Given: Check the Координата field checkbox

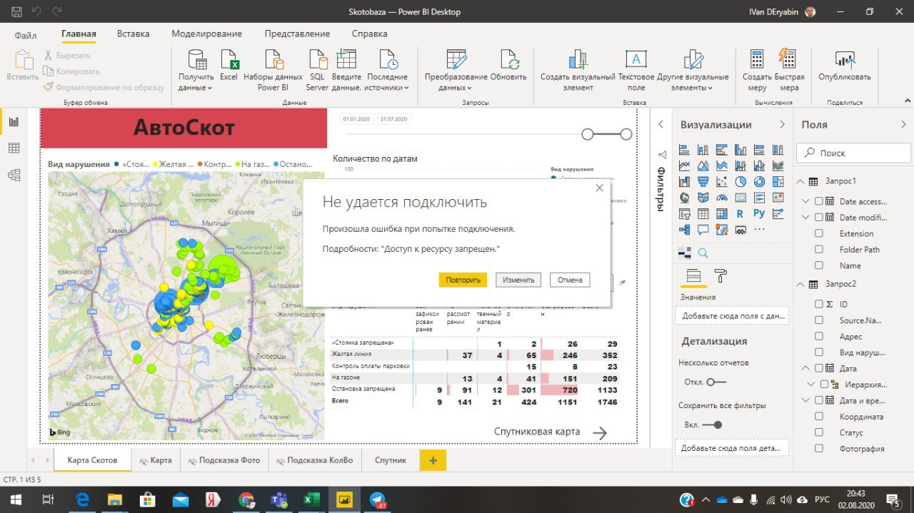Looking at the screenshot, I should 819,417.
